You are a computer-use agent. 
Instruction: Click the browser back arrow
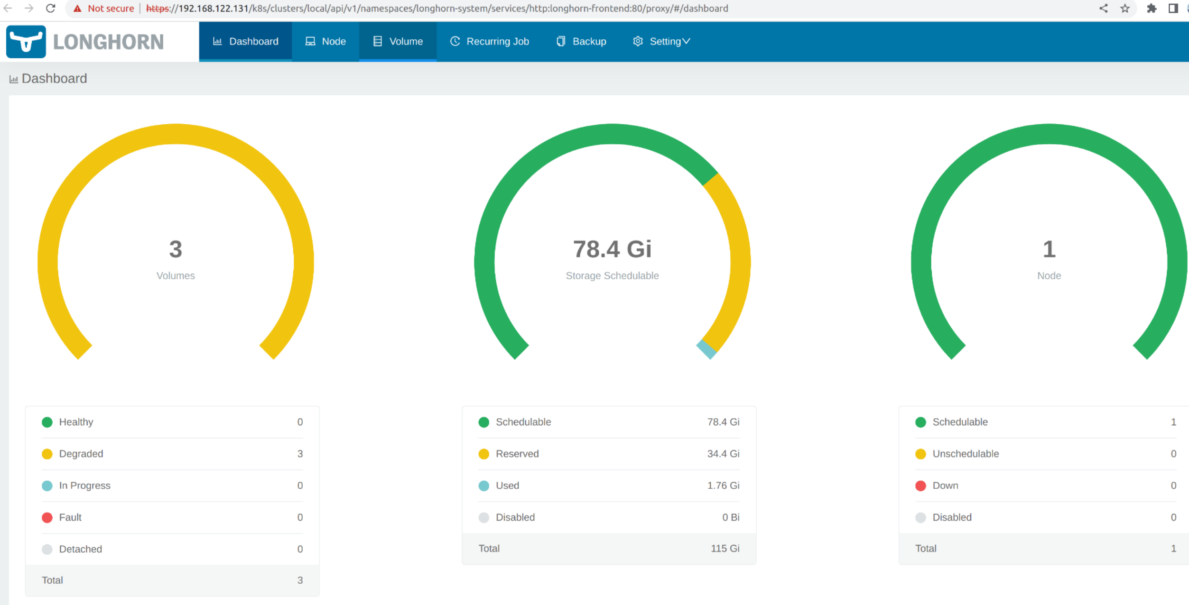[x=8, y=8]
